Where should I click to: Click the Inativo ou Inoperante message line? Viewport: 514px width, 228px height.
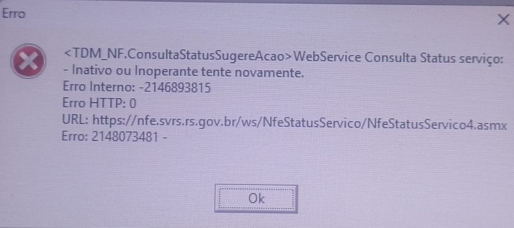tap(183, 72)
